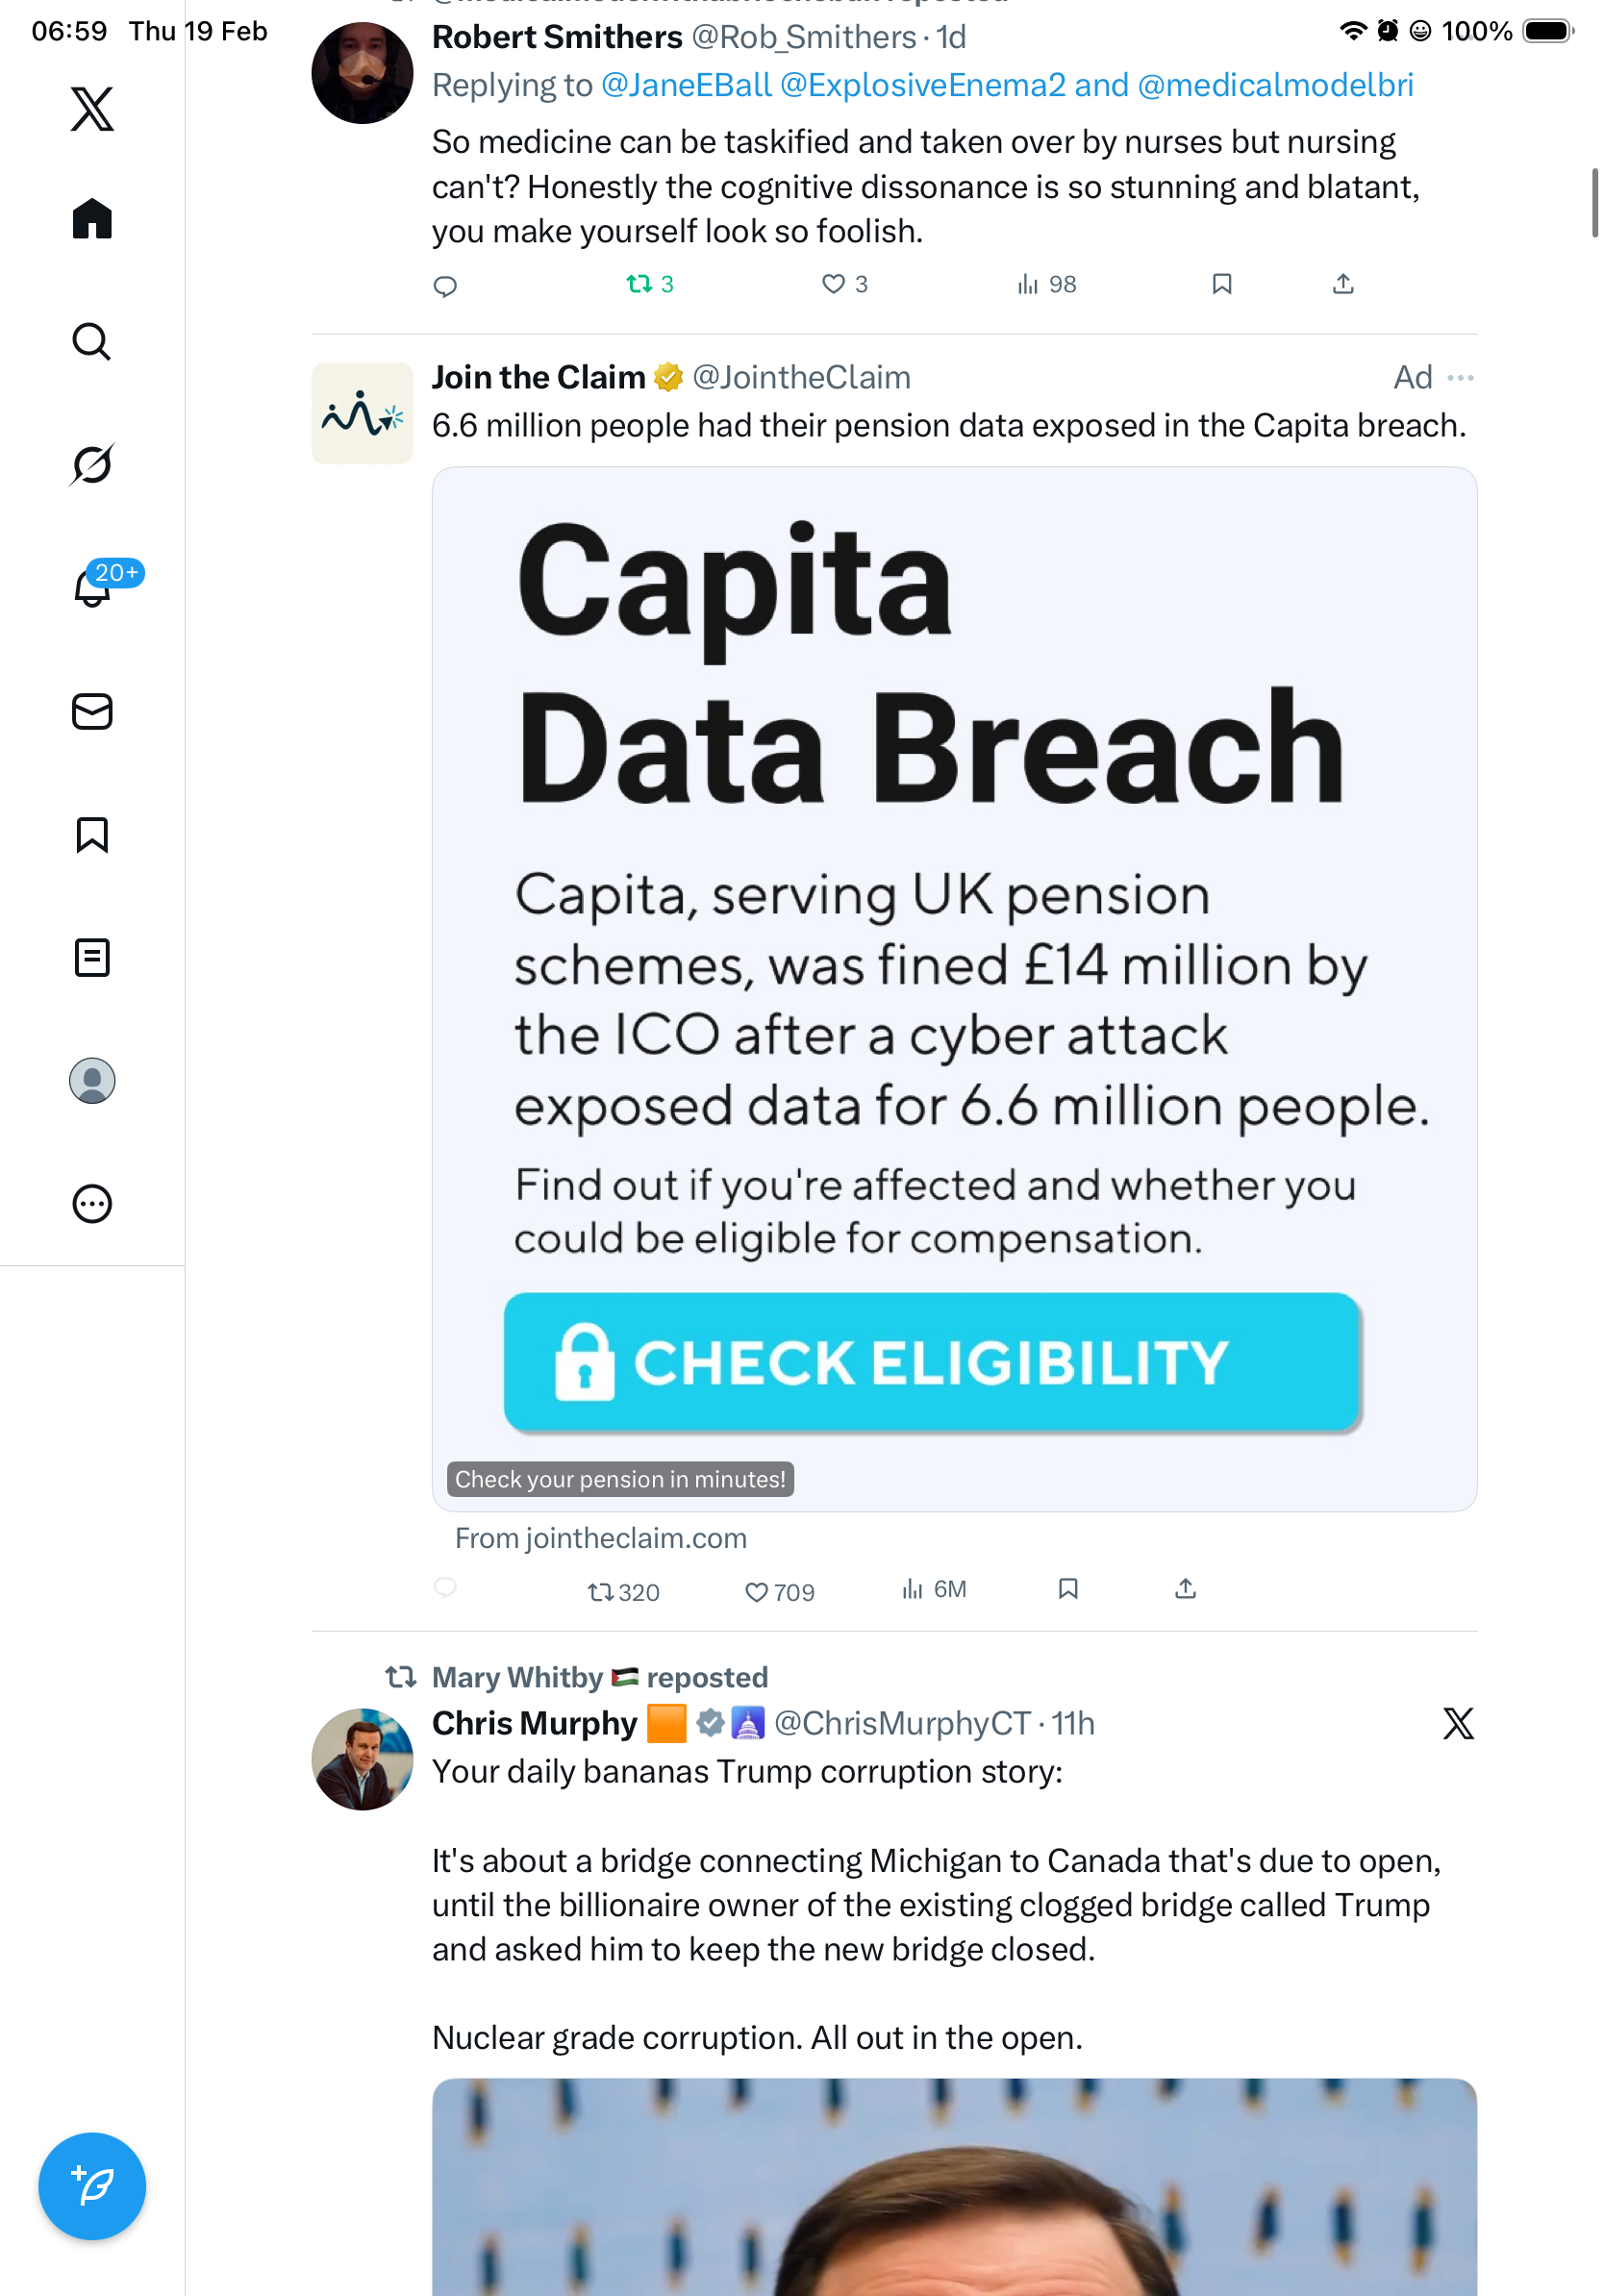
Task: Bookmark the Join the Claim ad
Action: pos(1068,1589)
